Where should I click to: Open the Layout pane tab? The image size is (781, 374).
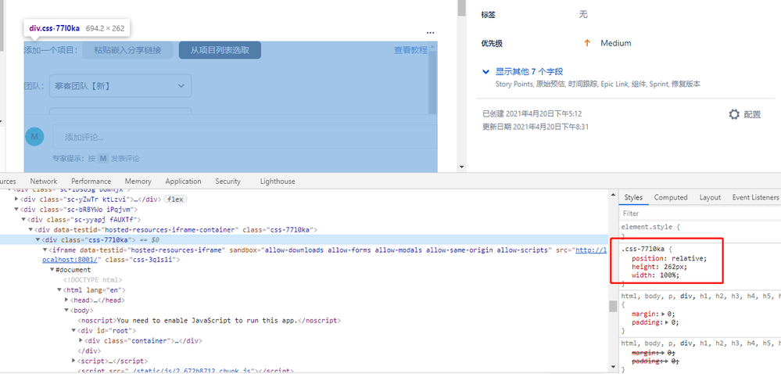[710, 197]
